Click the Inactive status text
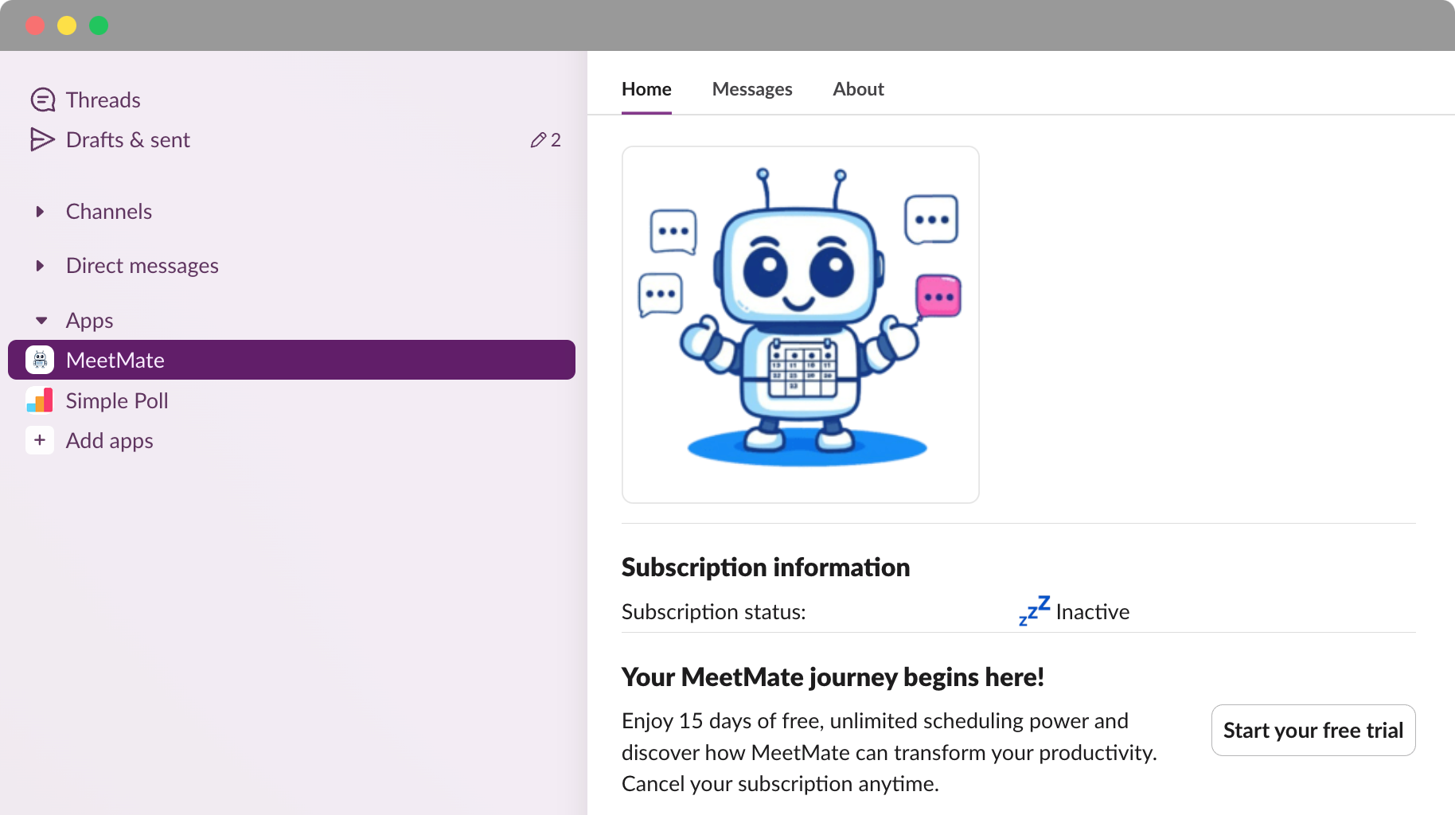The height and width of the screenshot is (815, 1455). (1093, 612)
